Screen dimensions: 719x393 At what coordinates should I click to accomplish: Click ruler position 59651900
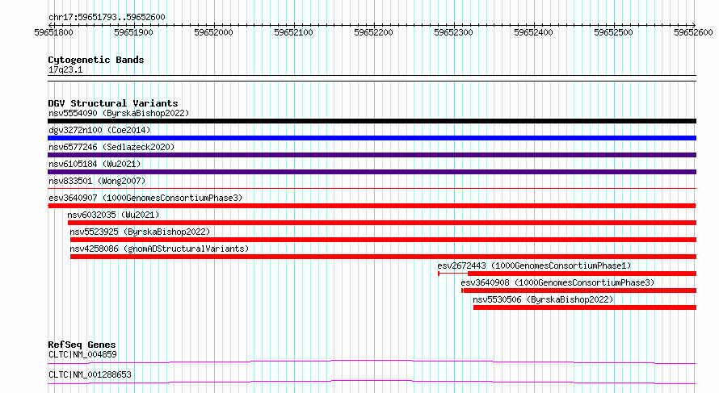(133, 32)
